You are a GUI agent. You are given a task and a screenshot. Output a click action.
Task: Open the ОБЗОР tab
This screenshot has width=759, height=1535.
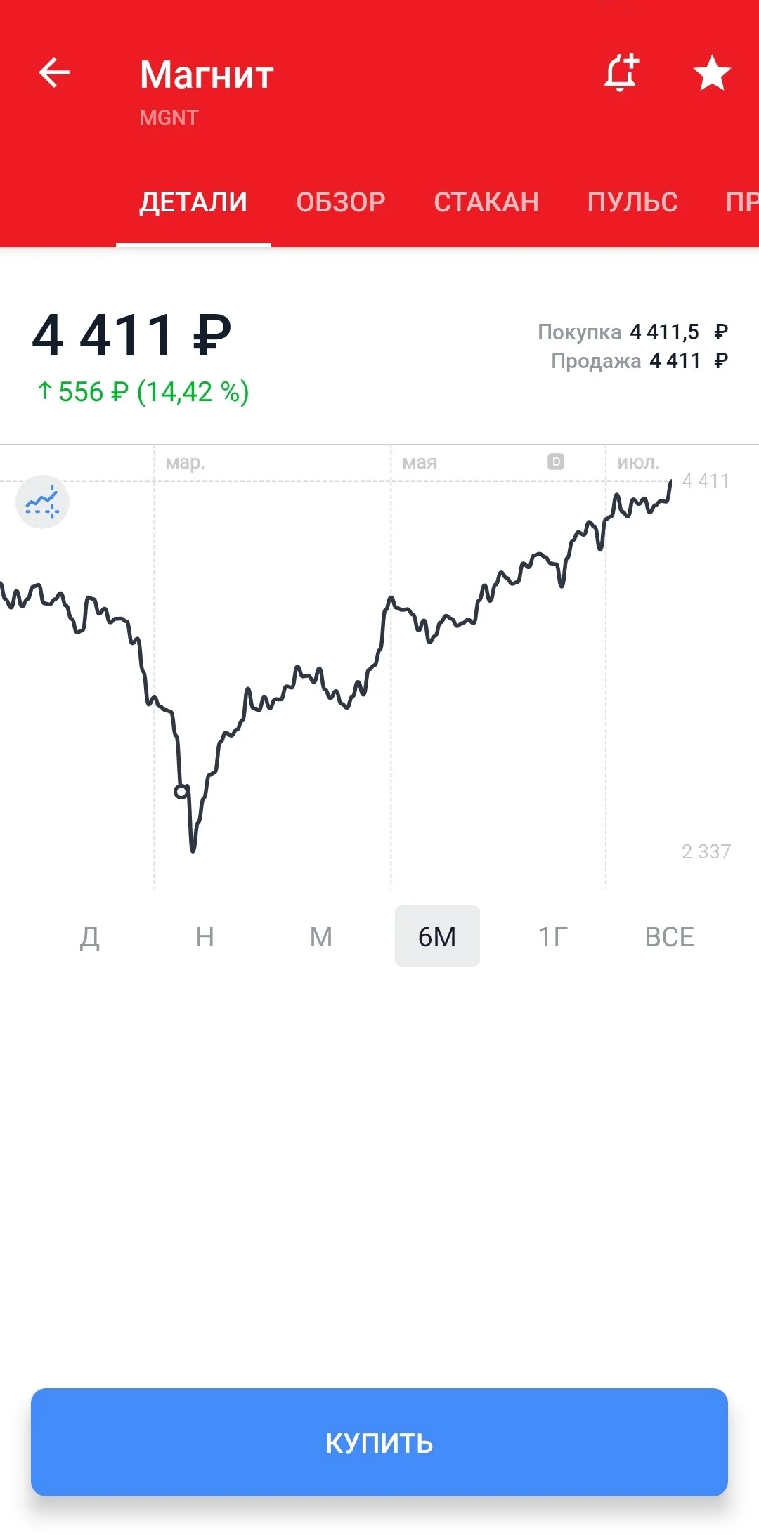coord(341,202)
